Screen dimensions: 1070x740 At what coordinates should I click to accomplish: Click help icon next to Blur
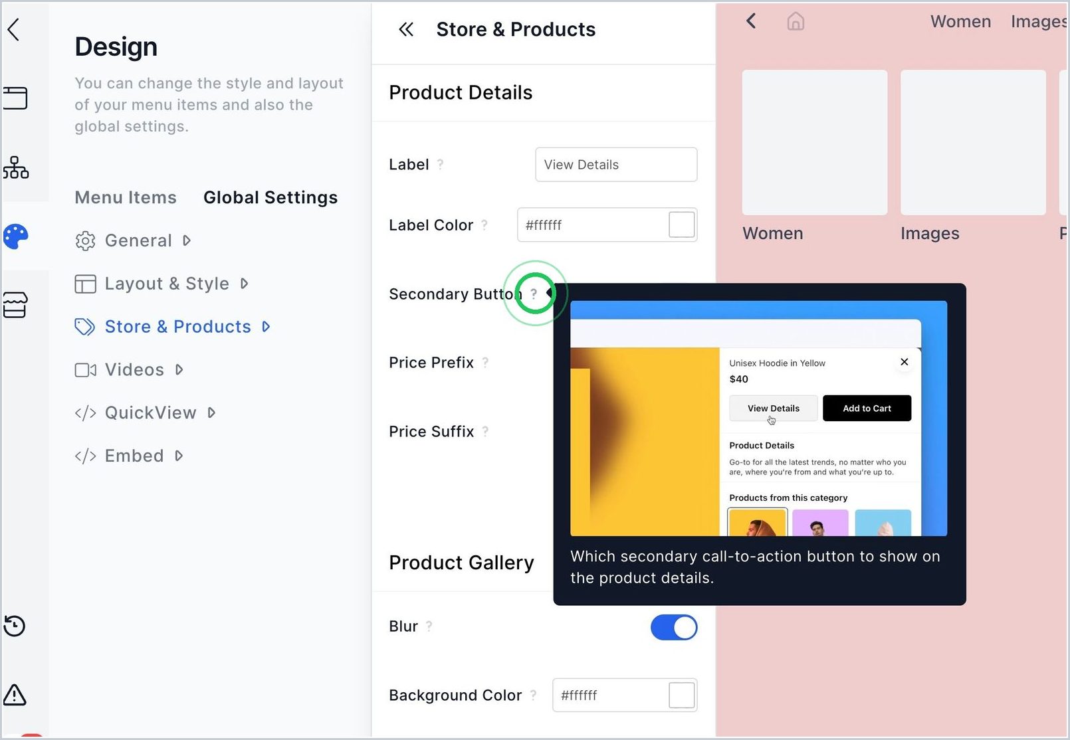coord(429,626)
